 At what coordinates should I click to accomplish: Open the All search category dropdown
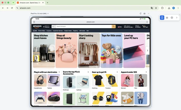[54, 26]
